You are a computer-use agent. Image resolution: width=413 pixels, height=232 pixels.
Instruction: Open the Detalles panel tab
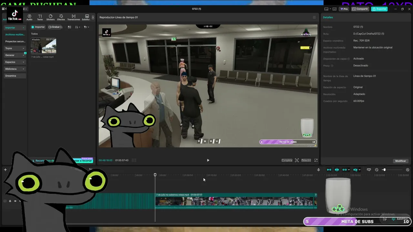click(x=328, y=17)
